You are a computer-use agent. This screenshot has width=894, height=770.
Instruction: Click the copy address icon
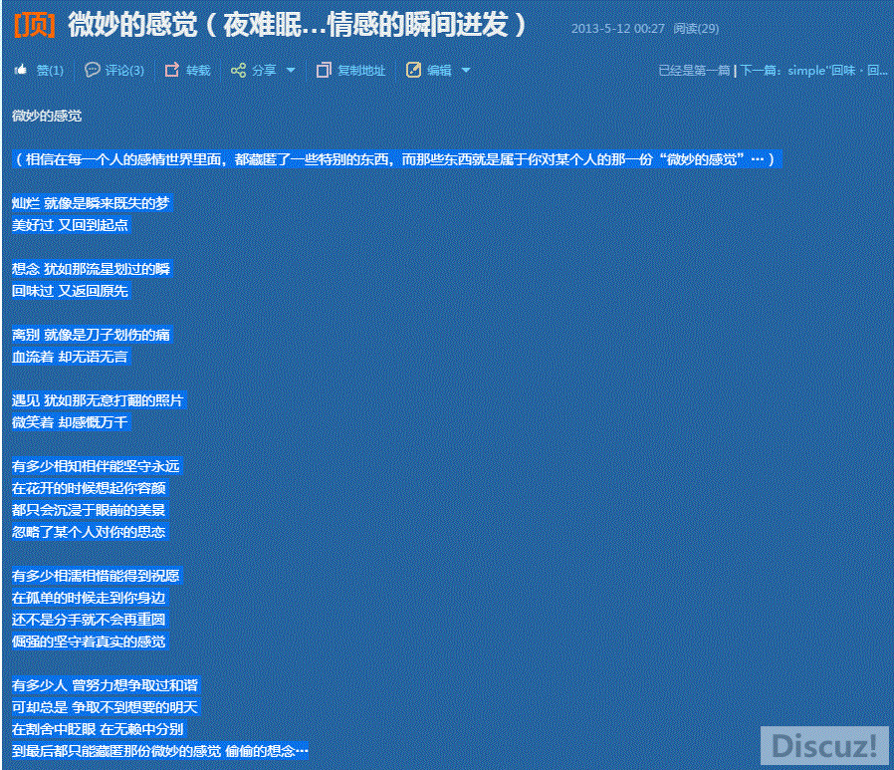324,70
